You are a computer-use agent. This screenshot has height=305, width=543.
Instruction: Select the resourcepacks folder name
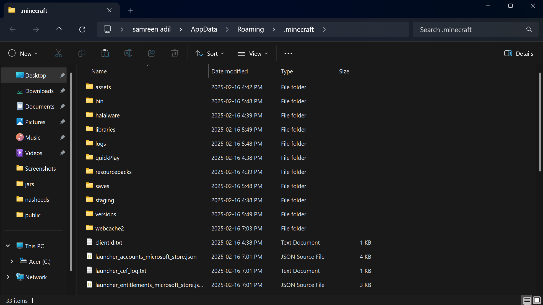tap(113, 172)
